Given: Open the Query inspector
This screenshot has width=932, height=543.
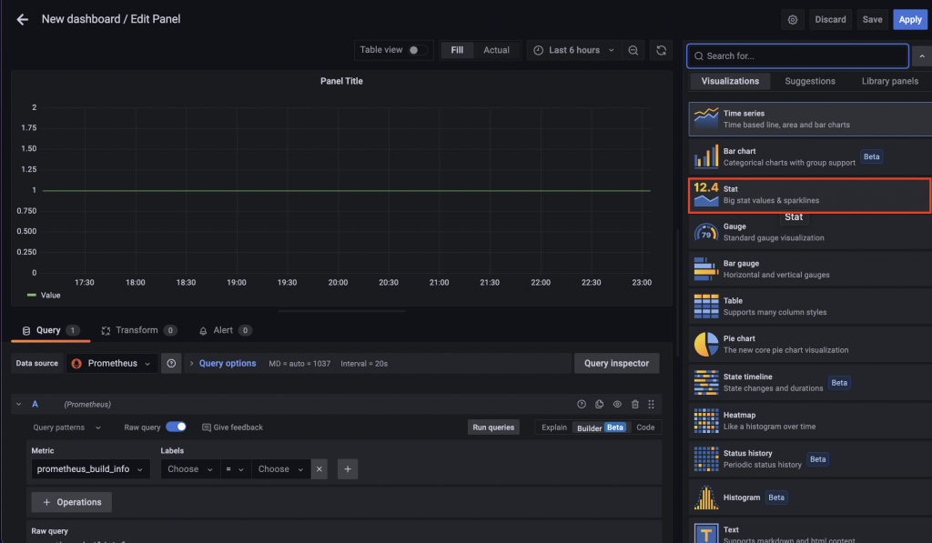Looking at the screenshot, I should pyautogui.click(x=616, y=364).
